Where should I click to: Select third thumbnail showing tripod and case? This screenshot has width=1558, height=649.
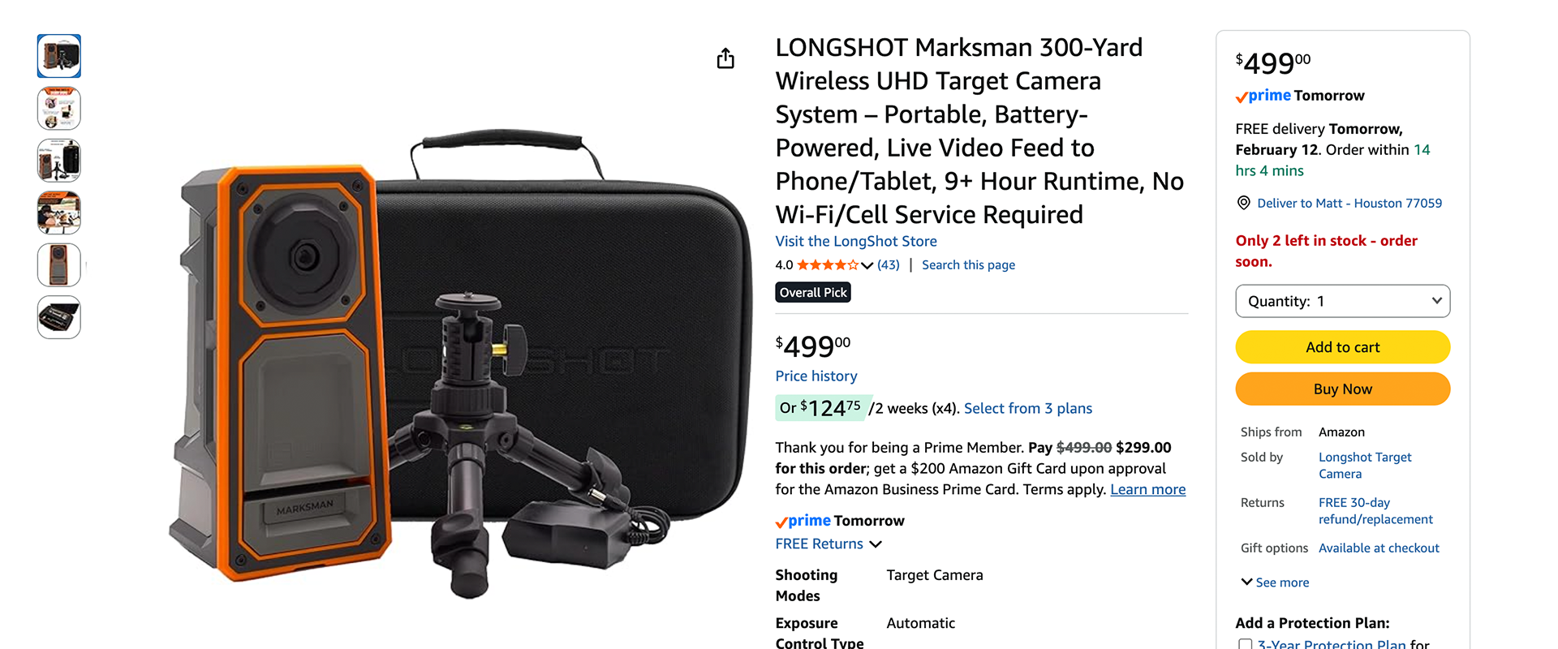(x=59, y=161)
